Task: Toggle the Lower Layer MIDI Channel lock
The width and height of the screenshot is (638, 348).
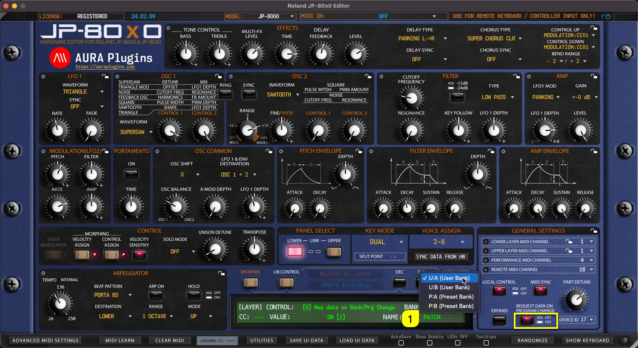Action: pos(569,241)
